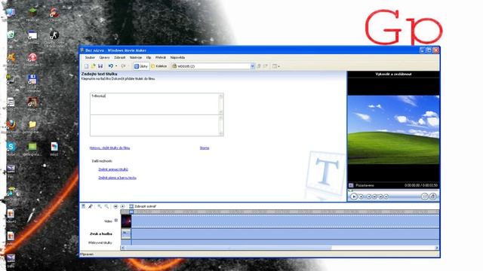Start narrating timeline with microphone icon
Screen dimensions: 483x271
(x=91, y=206)
